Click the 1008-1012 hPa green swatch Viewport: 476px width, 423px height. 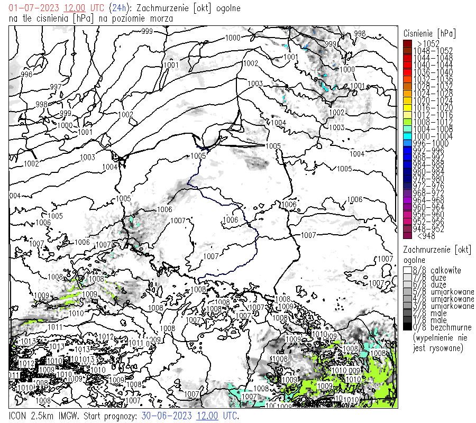click(x=407, y=122)
